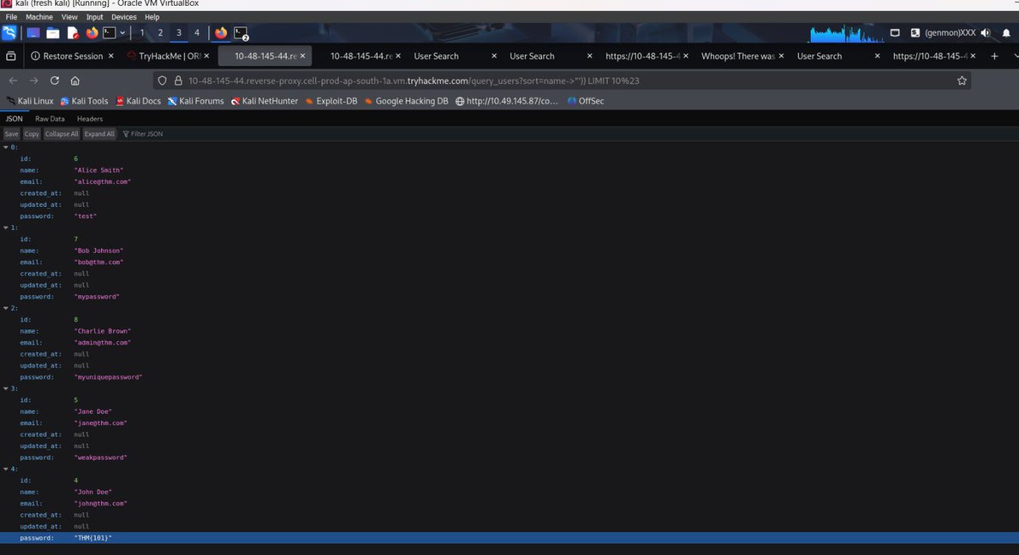Click the volume speaker icon
This screenshot has width=1019, height=555.
tap(985, 33)
